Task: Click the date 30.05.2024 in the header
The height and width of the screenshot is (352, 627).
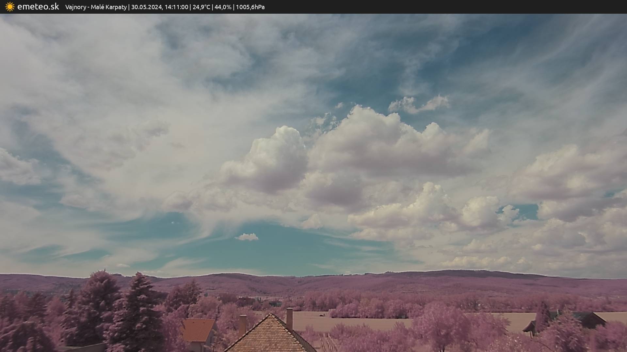Action: [x=146, y=7]
